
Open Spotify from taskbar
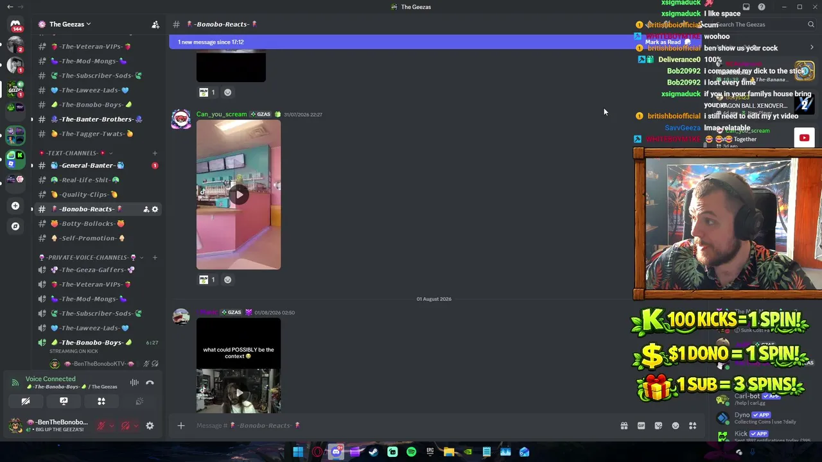point(411,452)
